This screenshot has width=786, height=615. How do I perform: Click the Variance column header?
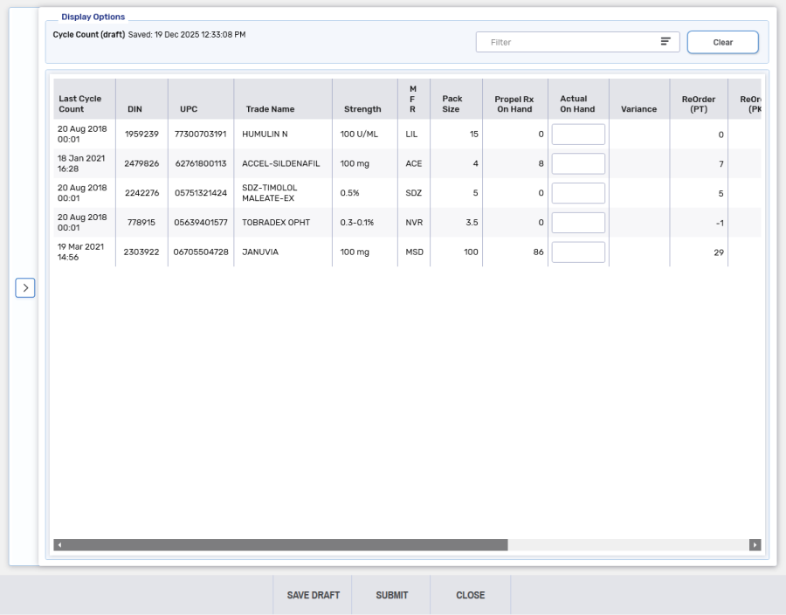coord(638,109)
